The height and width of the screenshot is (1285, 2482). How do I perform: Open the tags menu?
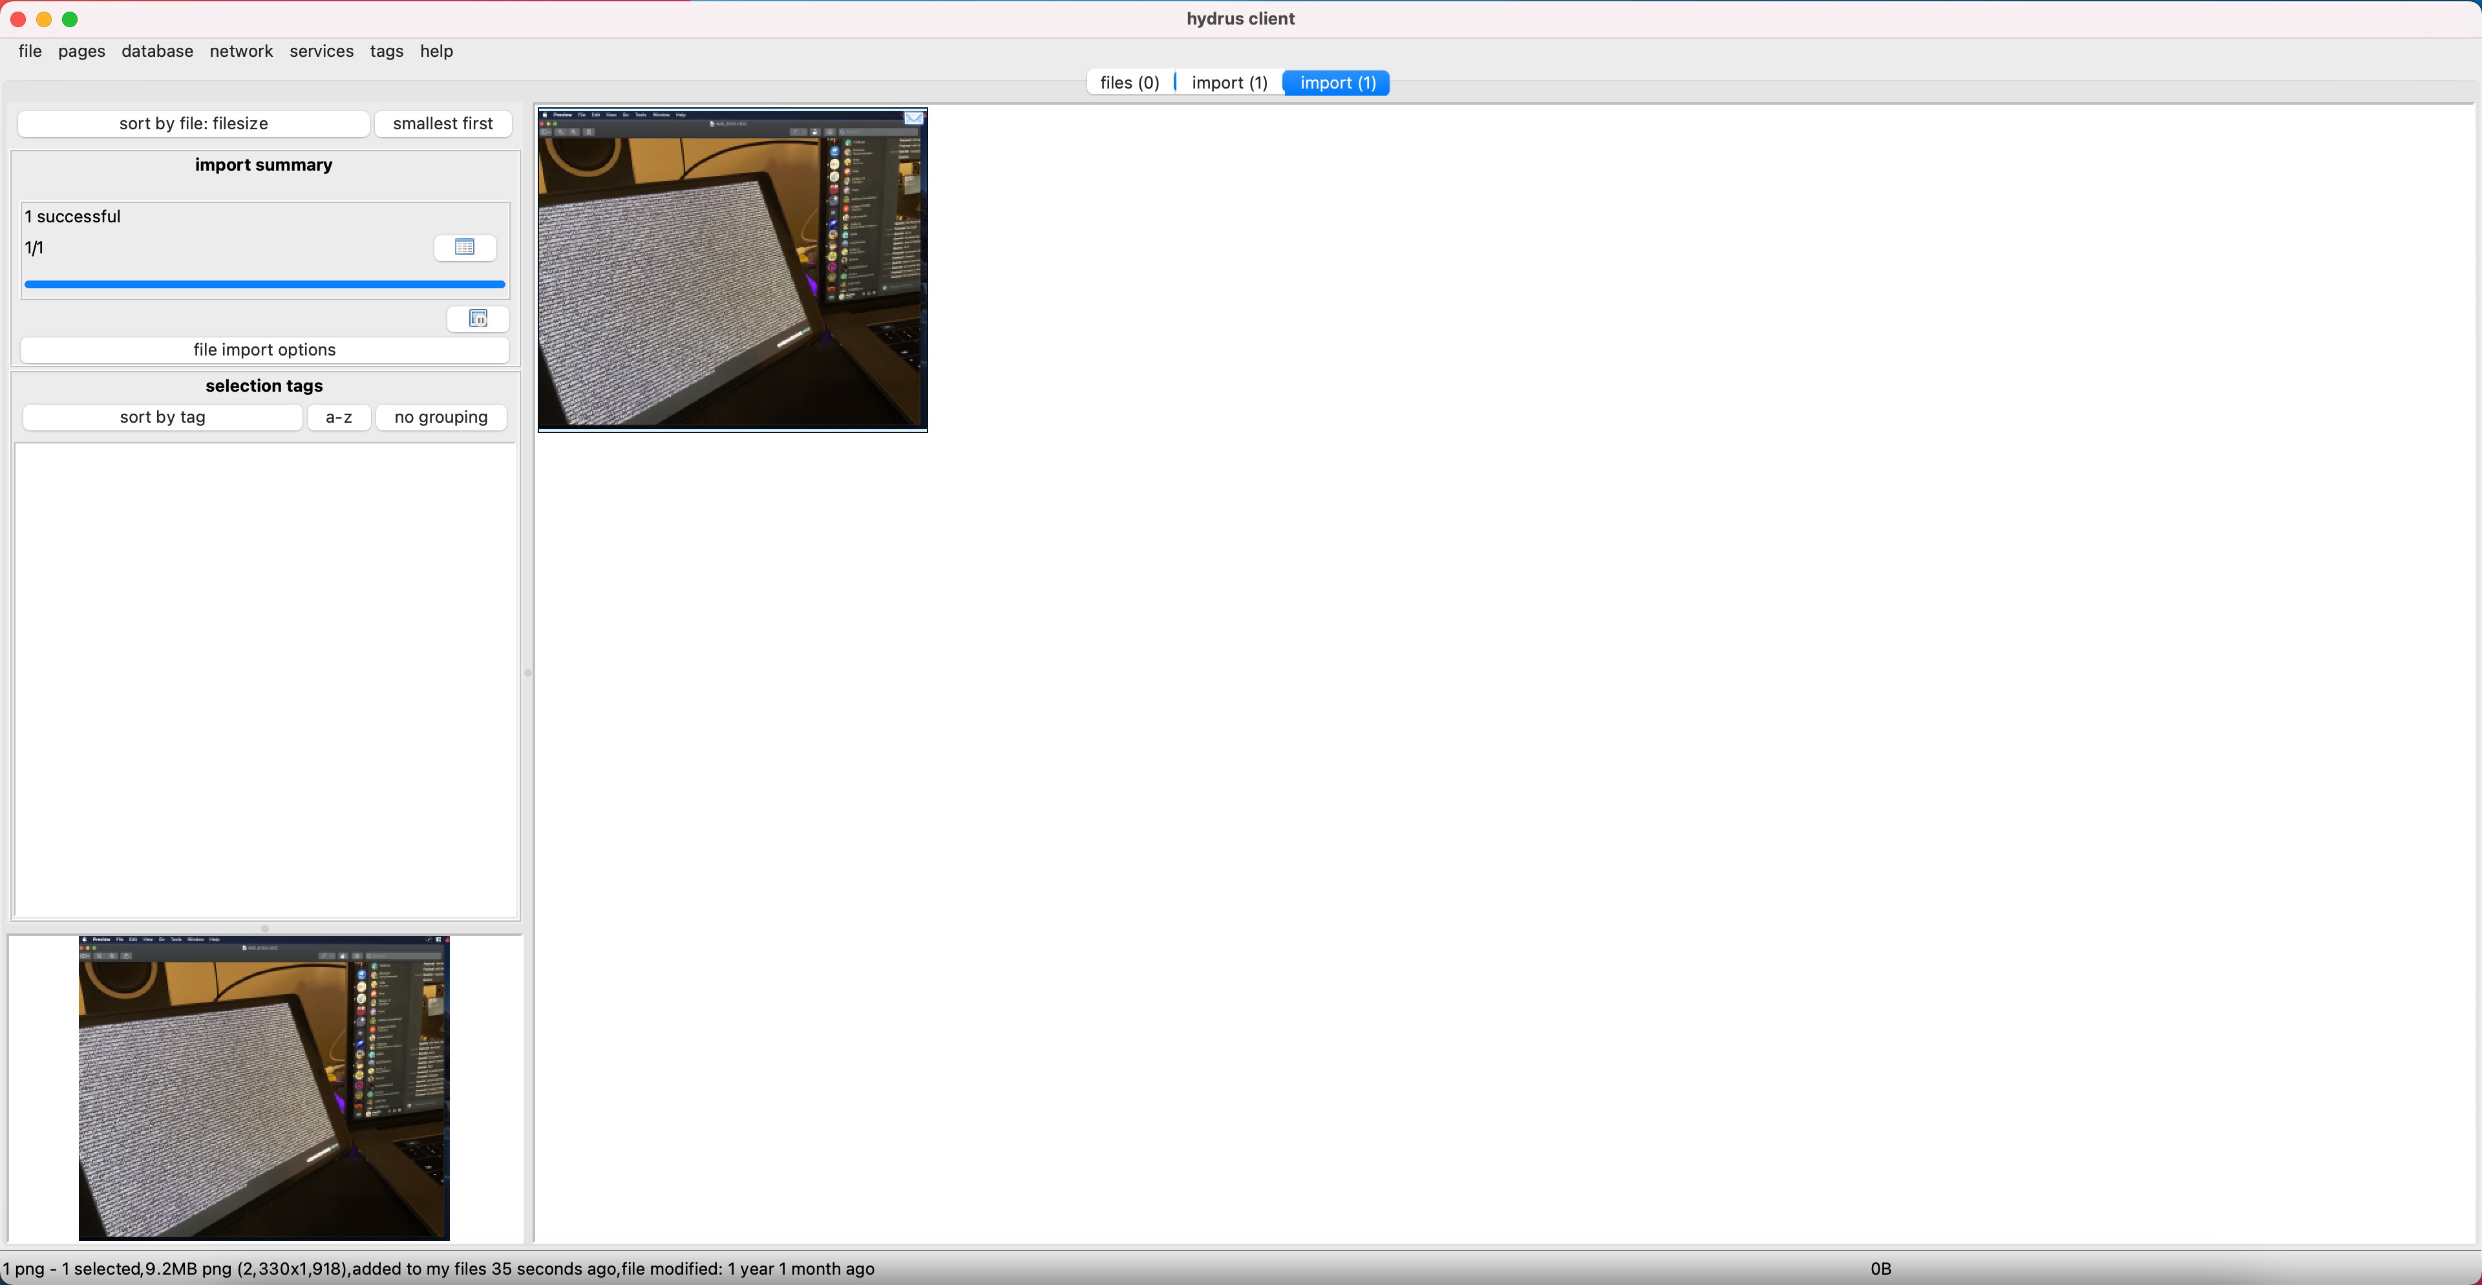pos(385,51)
